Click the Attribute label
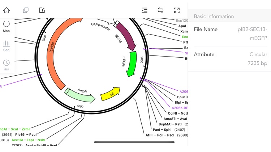271x152 pixels. (204, 54)
